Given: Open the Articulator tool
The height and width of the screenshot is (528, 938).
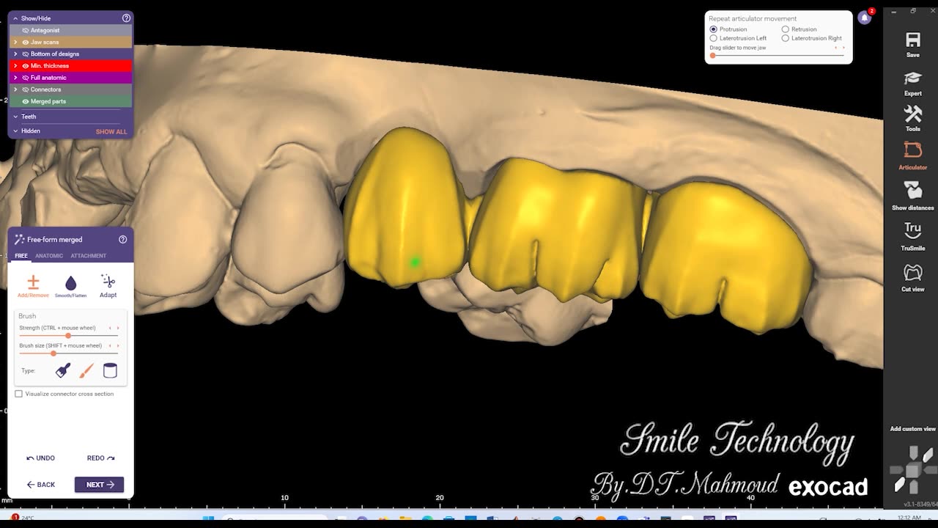Looking at the screenshot, I should click(x=912, y=155).
